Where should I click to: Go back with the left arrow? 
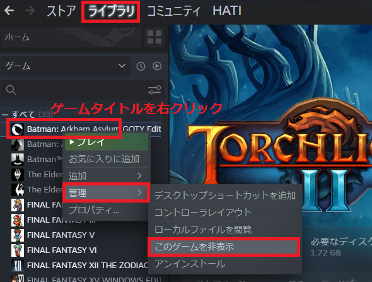[9, 11]
